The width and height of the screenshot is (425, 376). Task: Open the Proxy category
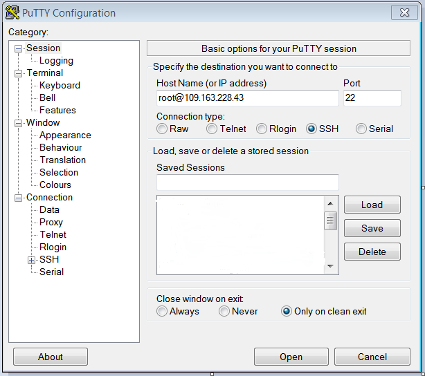pyautogui.click(x=51, y=223)
